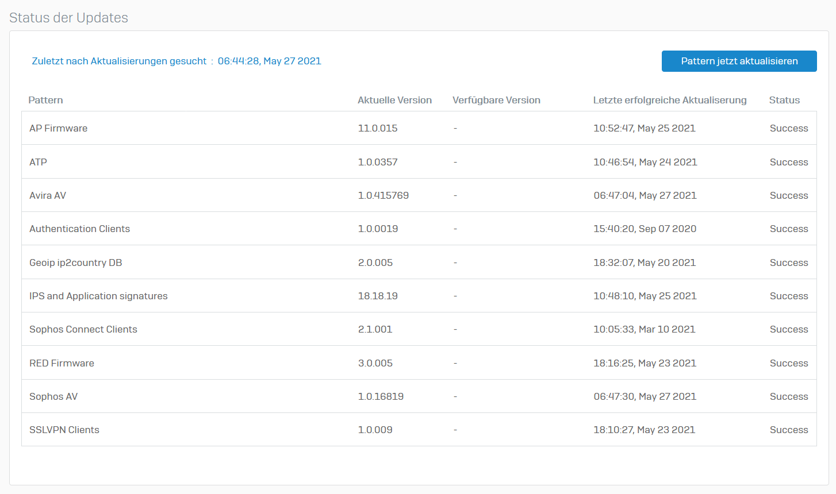The image size is (836, 494).
Task: Click the 'Letzte erfolgreiche Aktualiserung' column header
Action: tap(670, 100)
